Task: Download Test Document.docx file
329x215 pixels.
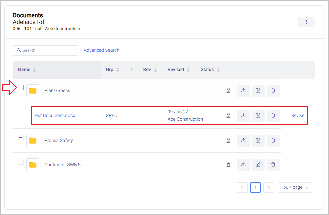Action: [x=243, y=115]
